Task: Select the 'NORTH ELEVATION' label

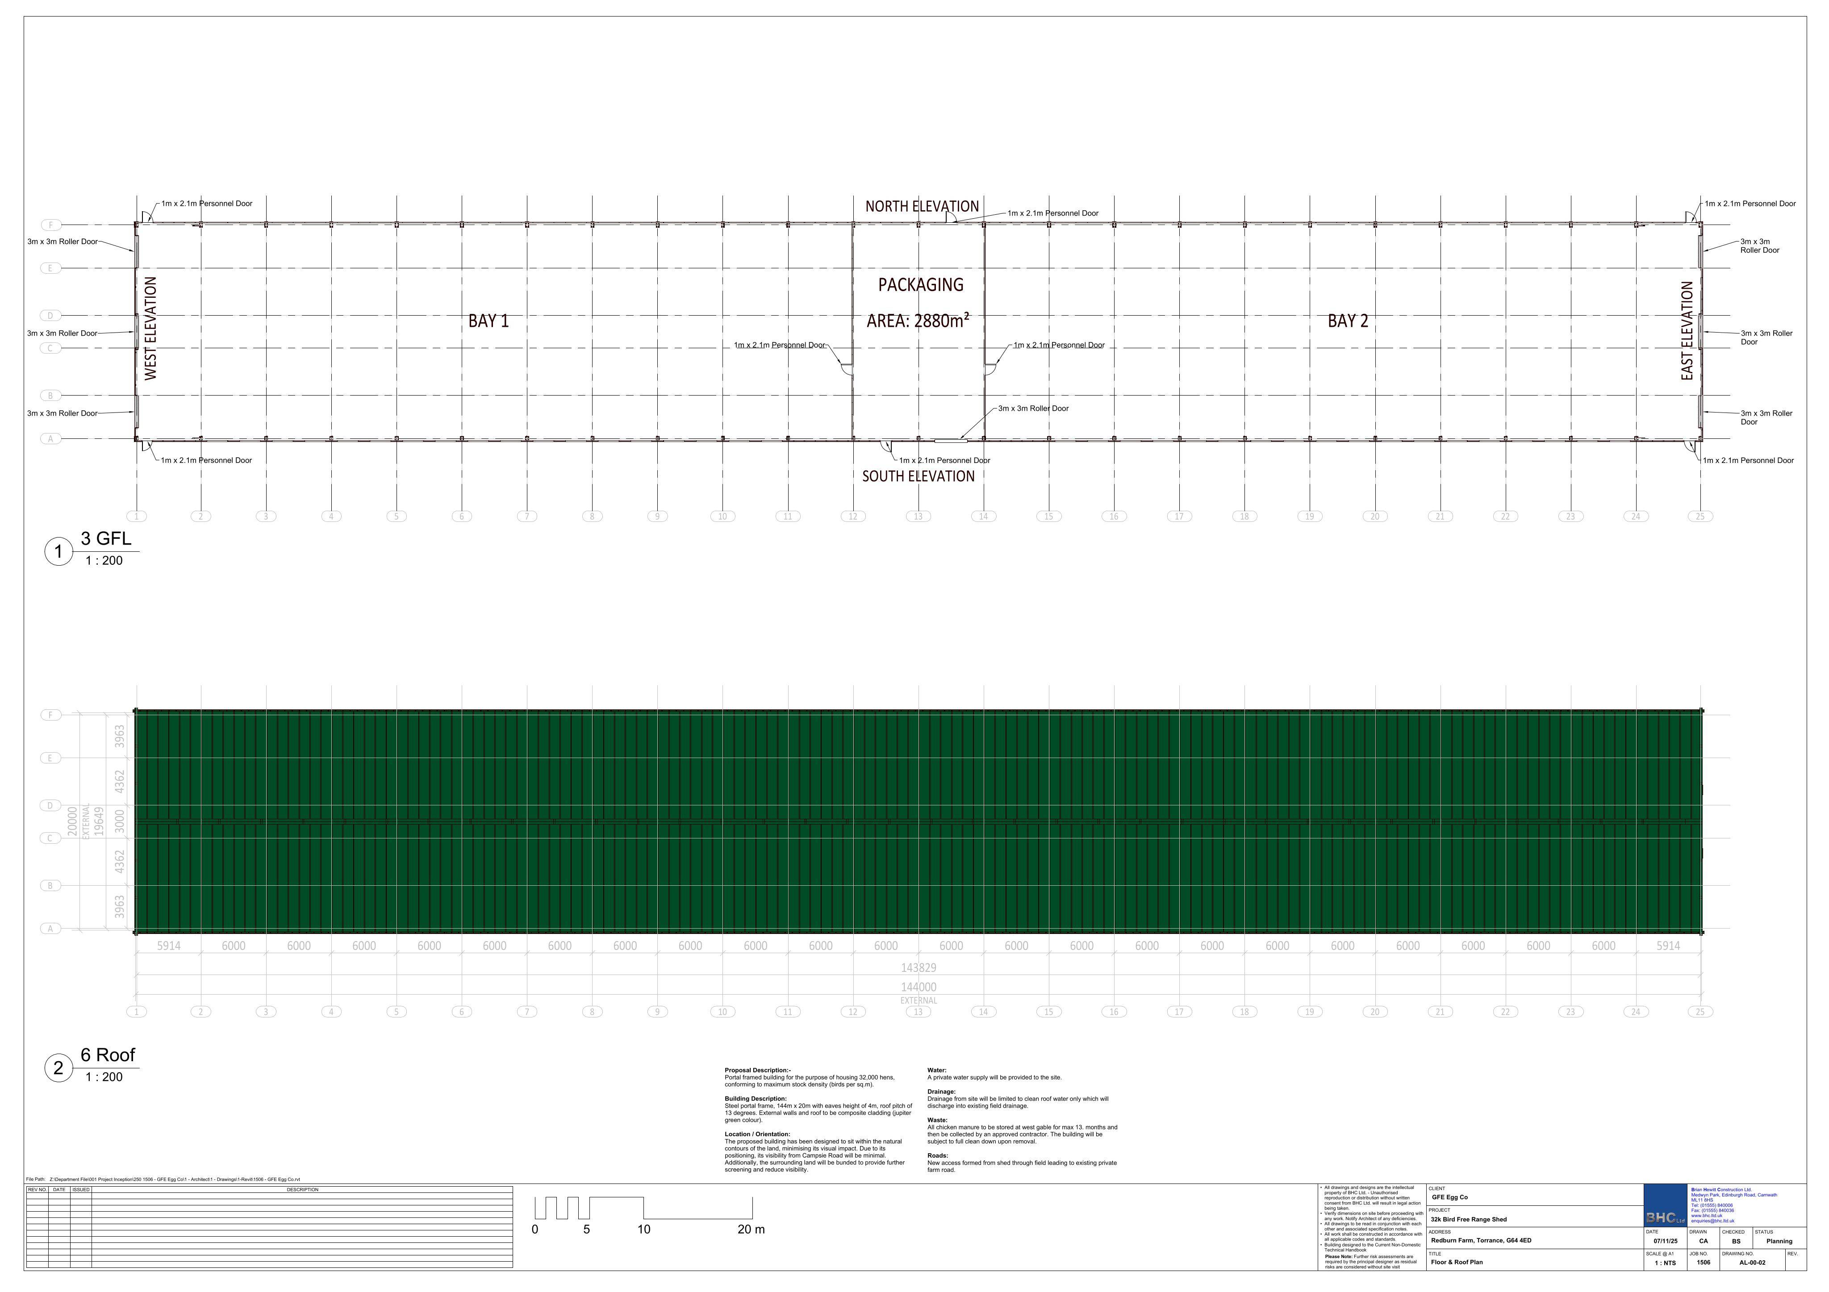Action: click(x=922, y=206)
